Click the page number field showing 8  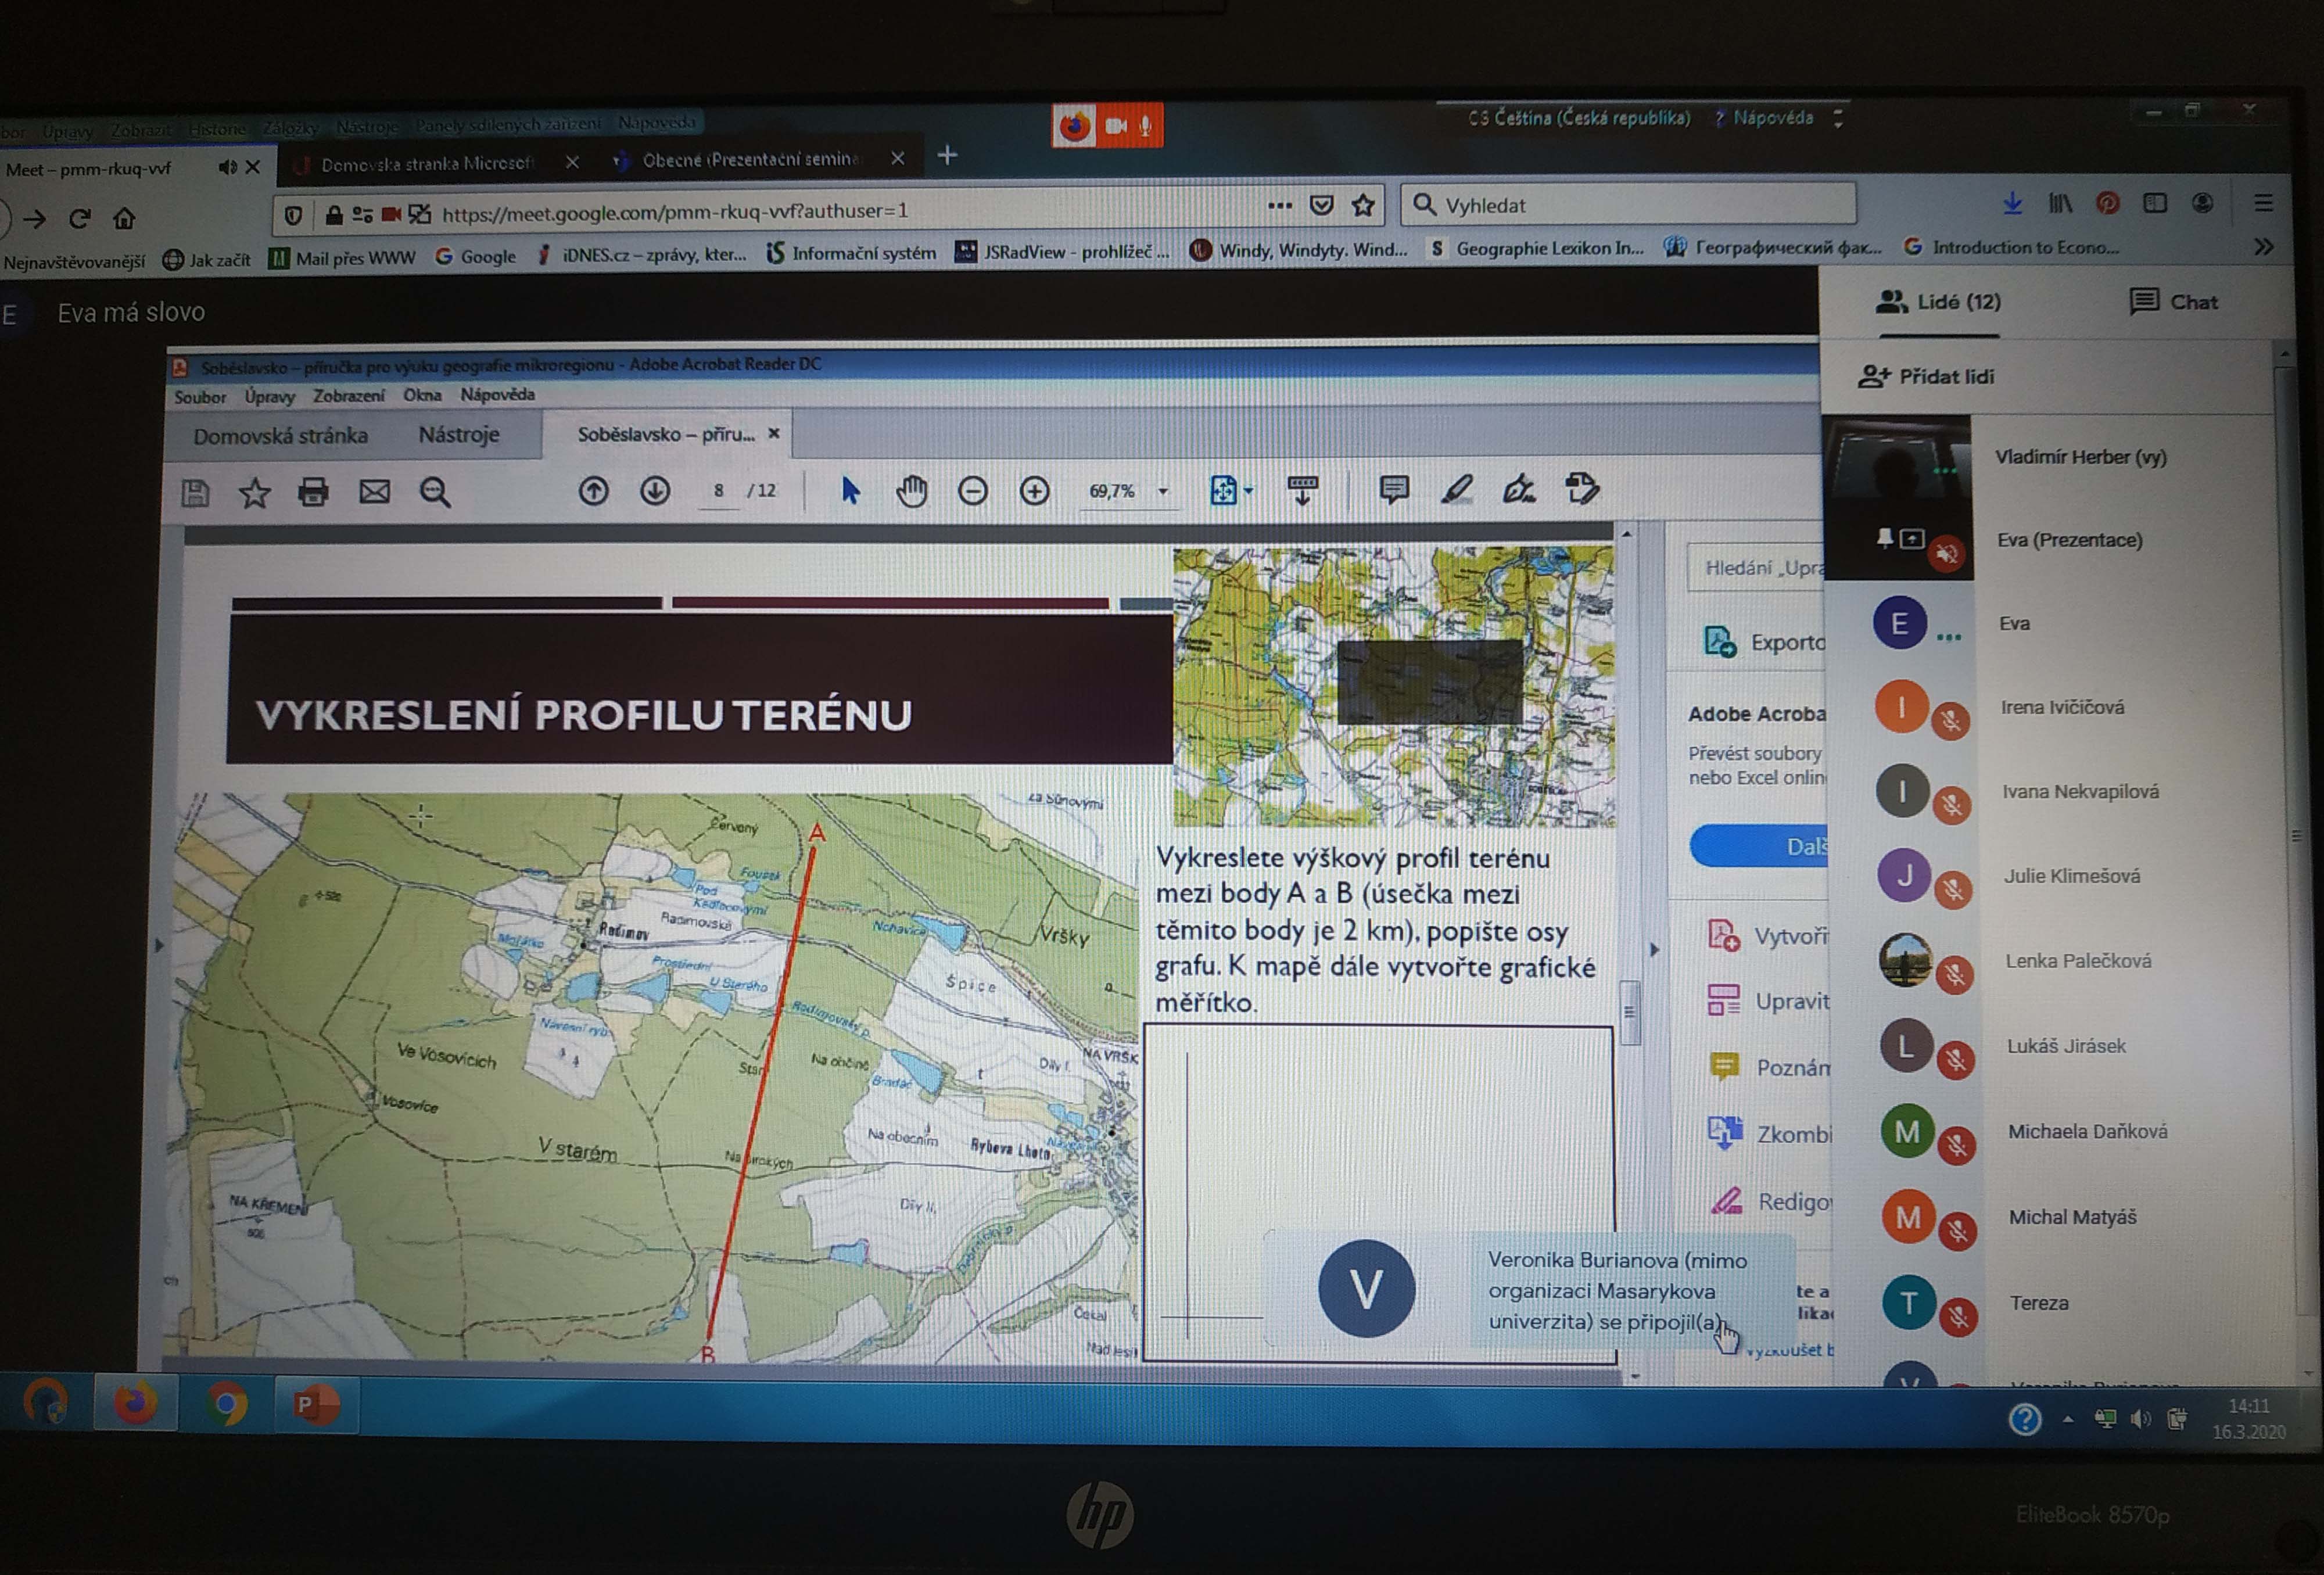pos(718,490)
